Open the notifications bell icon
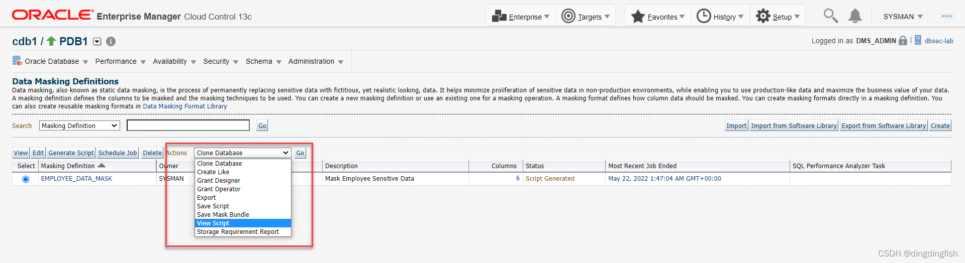 [x=855, y=16]
